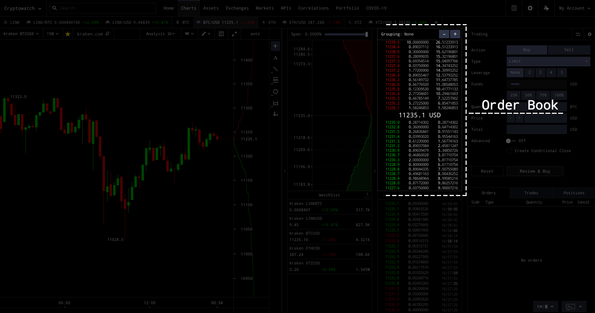Collapse the depth panel with side arrow

[375, 171]
